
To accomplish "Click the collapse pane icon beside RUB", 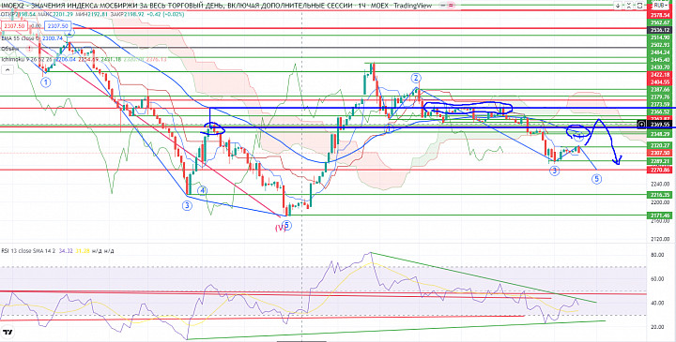I will (628, 6).
